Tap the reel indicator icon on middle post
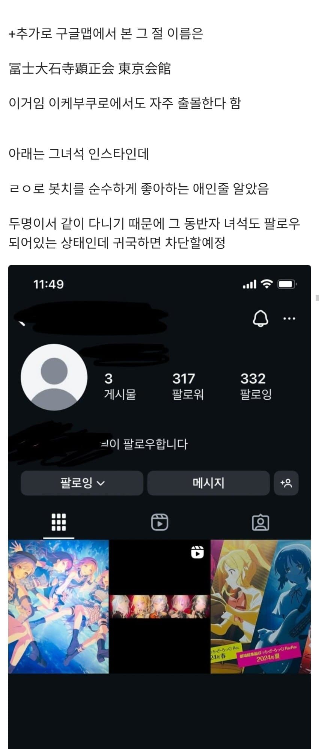The image size is (319, 749). pos(197,552)
